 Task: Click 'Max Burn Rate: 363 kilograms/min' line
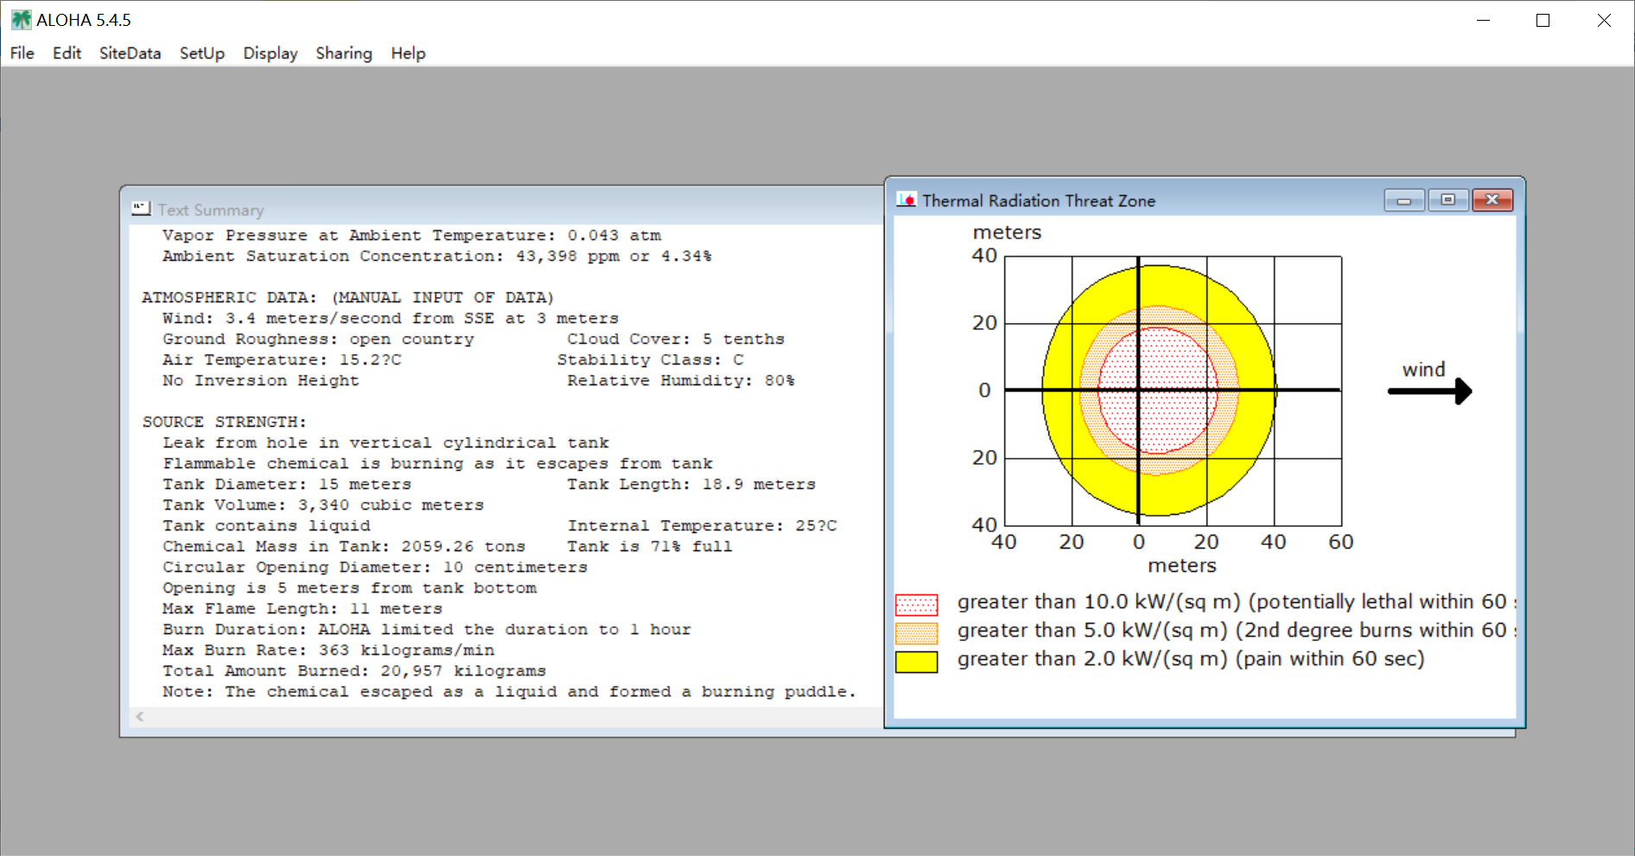pyautogui.click(x=328, y=650)
